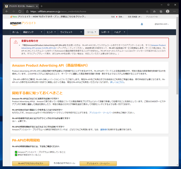Toggle the Amazonアソシエイト・プログラムに参加 checkbox
The width and height of the screenshot is (181, 169).
coord(16,152)
